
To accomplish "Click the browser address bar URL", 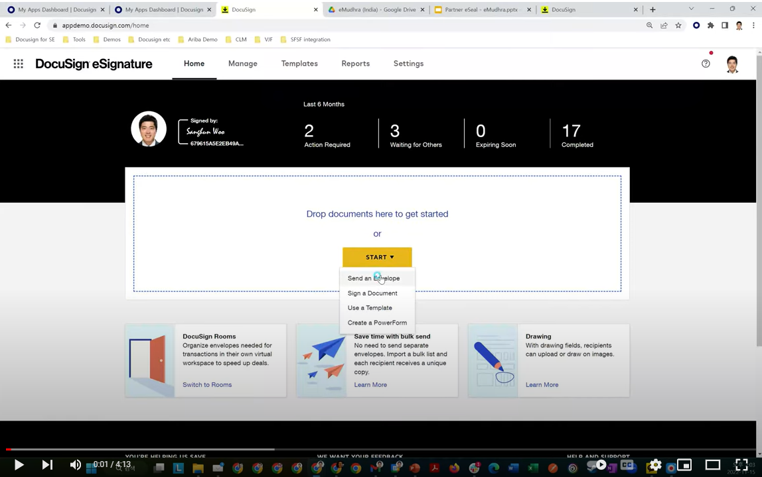I will (x=106, y=25).
